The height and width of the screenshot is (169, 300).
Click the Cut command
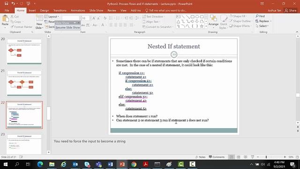(15, 16)
